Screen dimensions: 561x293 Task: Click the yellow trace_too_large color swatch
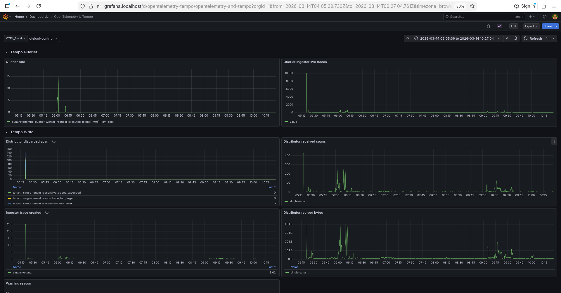(x=10, y=198)
